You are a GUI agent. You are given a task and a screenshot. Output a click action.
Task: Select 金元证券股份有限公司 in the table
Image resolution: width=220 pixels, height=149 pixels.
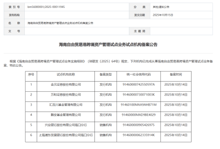pyautogui.click(x=66, y=85)
